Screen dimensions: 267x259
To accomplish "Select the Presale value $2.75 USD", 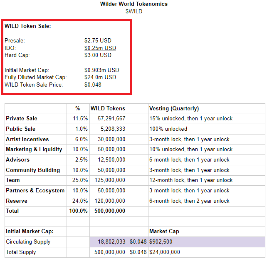I will click(98, 40).
